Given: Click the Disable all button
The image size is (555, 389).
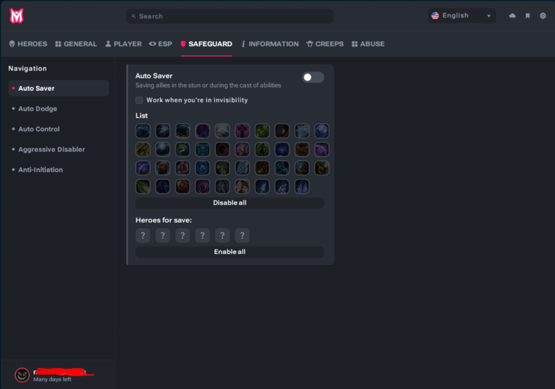Looking at the screenshot, I should click(230, 202).
